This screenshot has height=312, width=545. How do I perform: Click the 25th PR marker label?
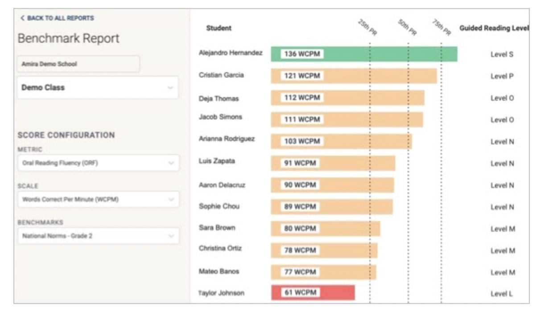coord(367,28)
